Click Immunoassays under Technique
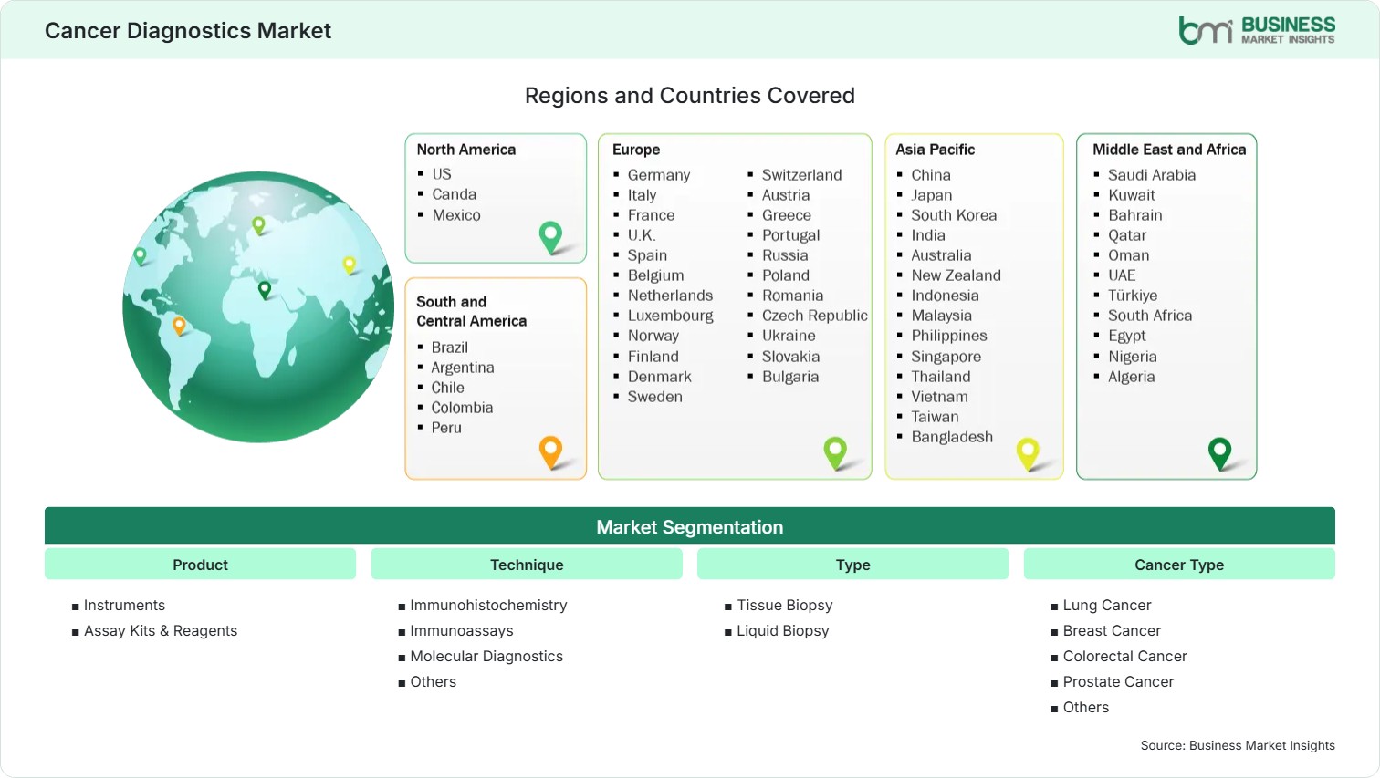1380x778 pixels. click(462, 631)
